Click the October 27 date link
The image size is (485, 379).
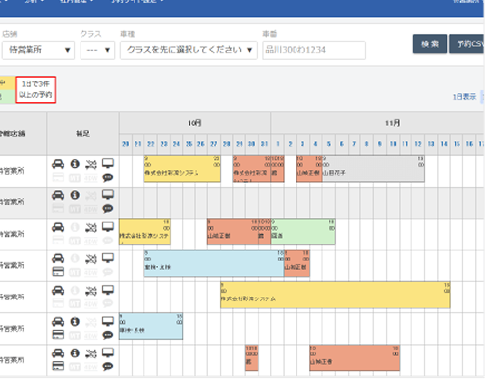[x=214, y=144]
